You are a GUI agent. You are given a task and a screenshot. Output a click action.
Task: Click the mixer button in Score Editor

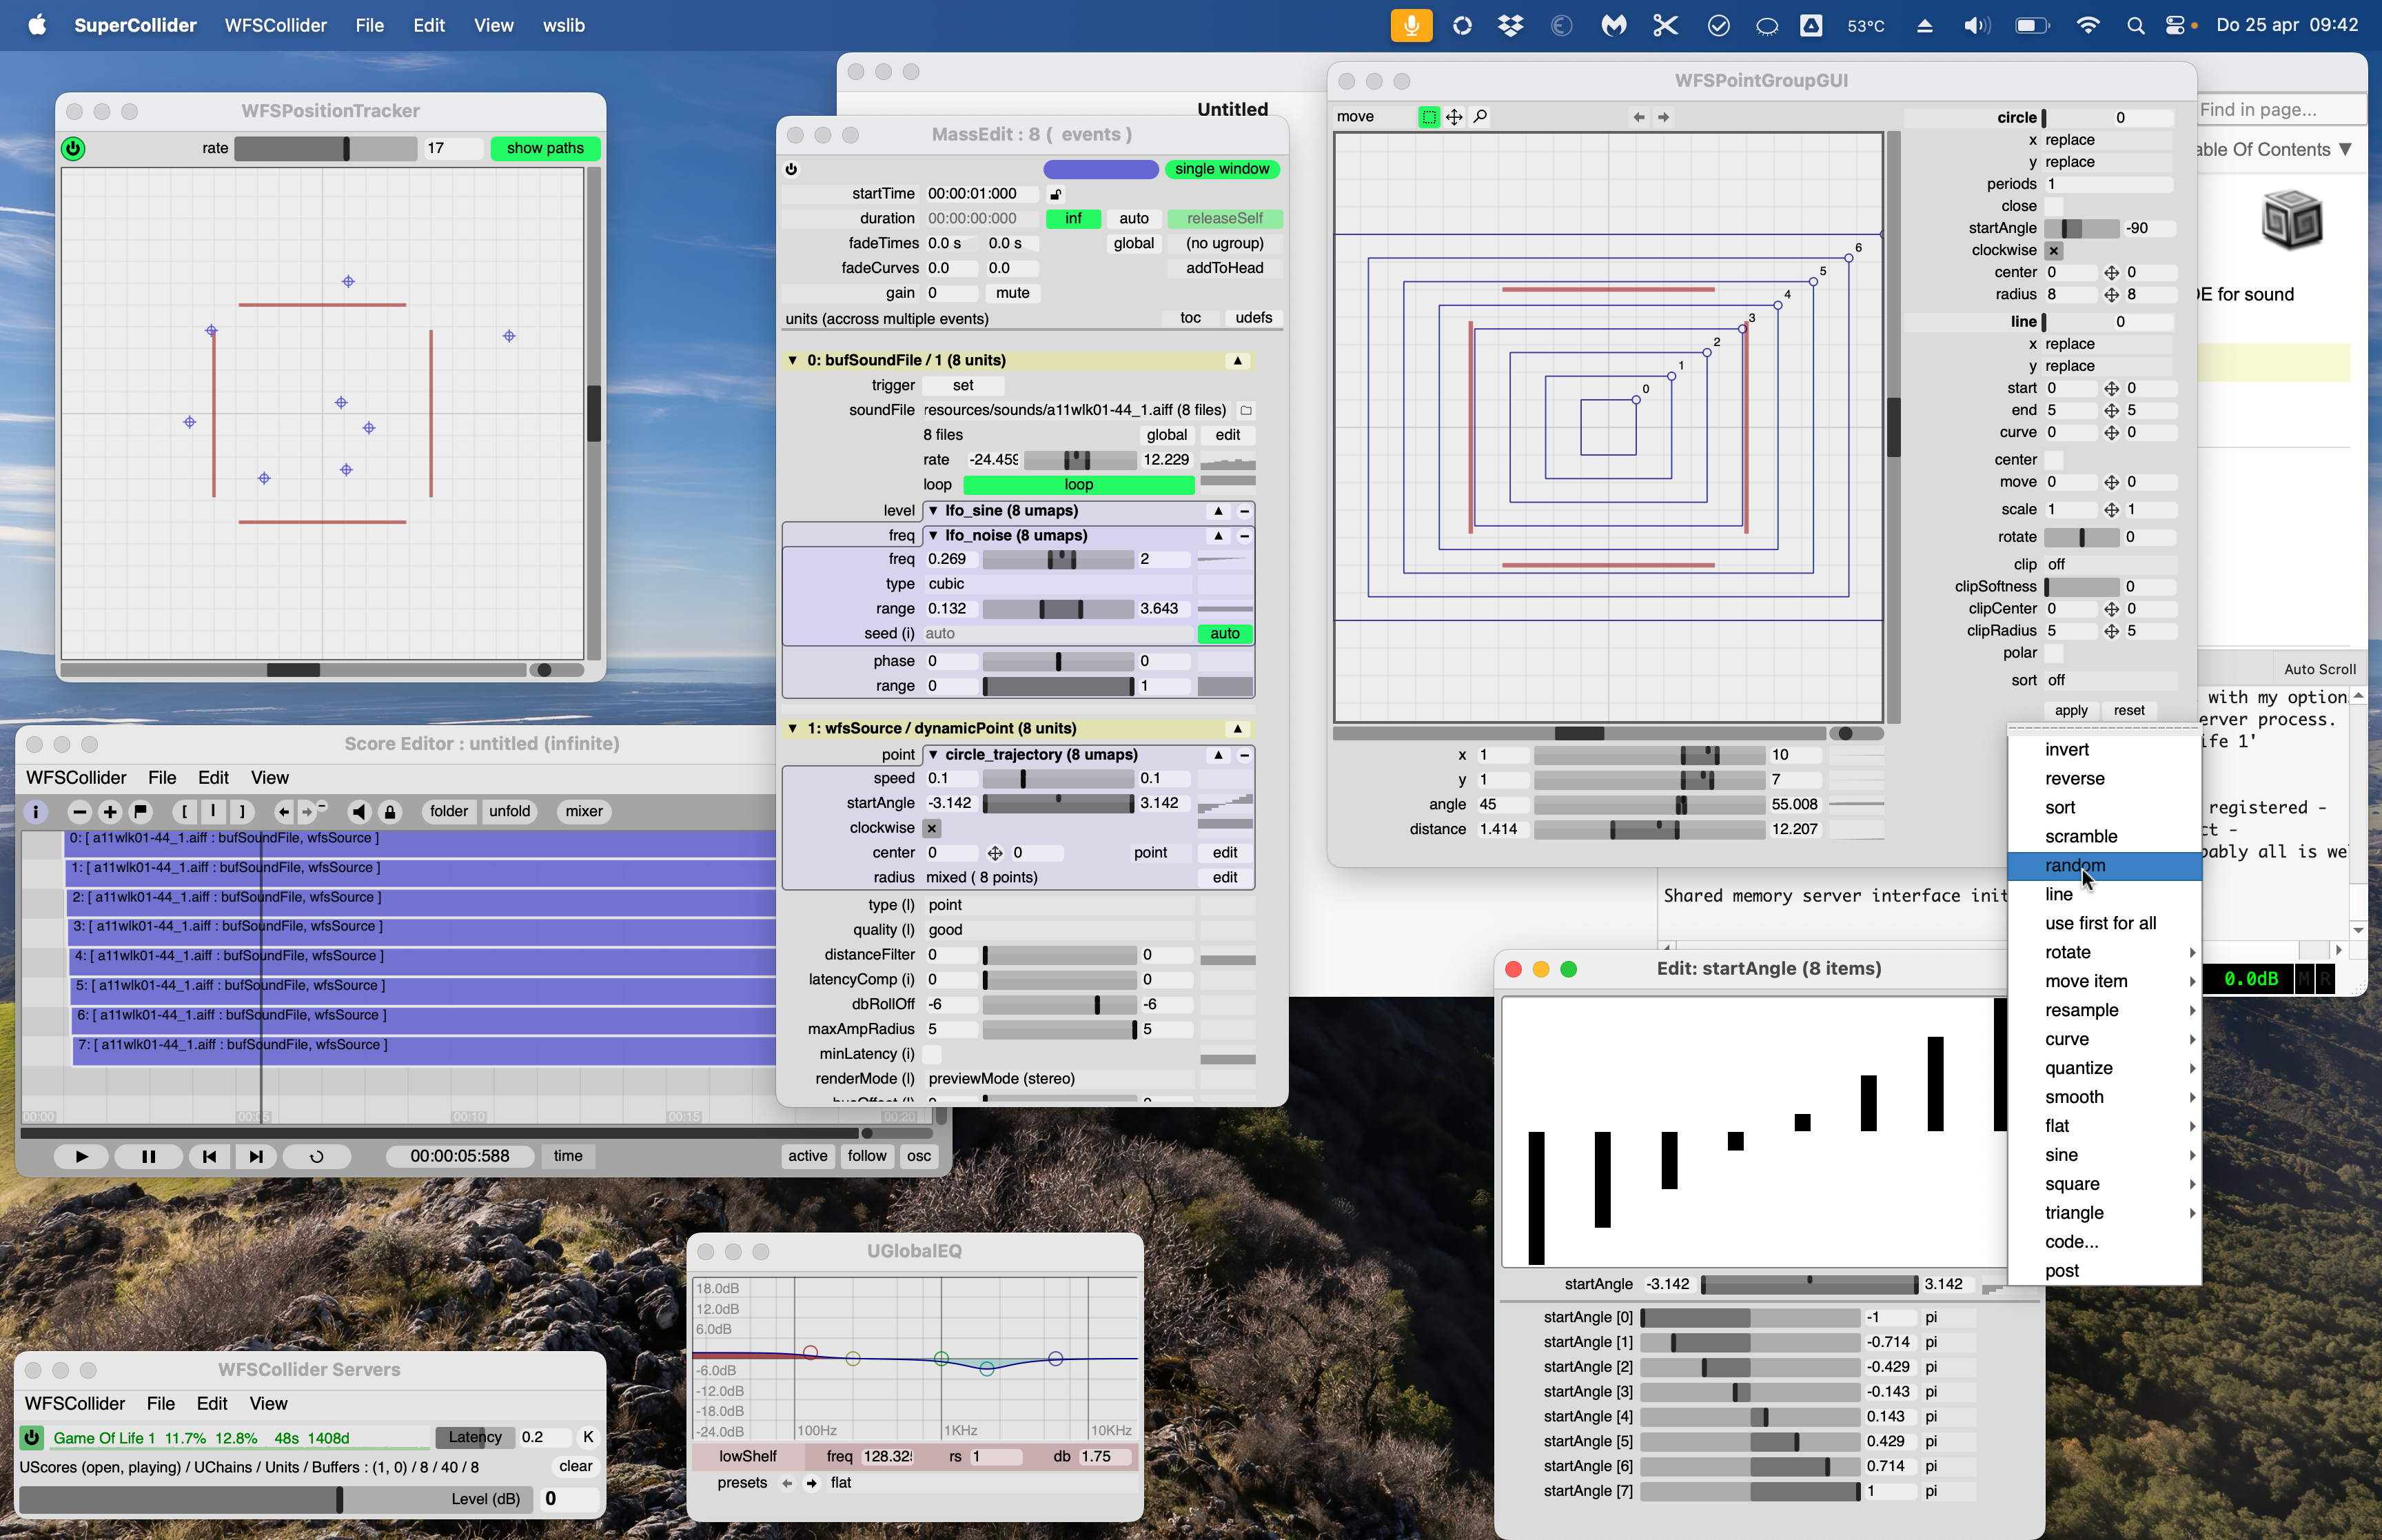pyautogui.click(x=584, y=811)
